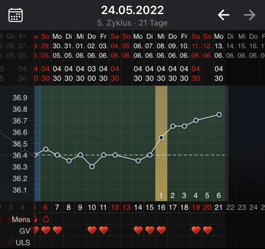This screenshot has height=249, width=265.
Task: Select the temperature point on cycle day 8
Action: tap(69, 161)
